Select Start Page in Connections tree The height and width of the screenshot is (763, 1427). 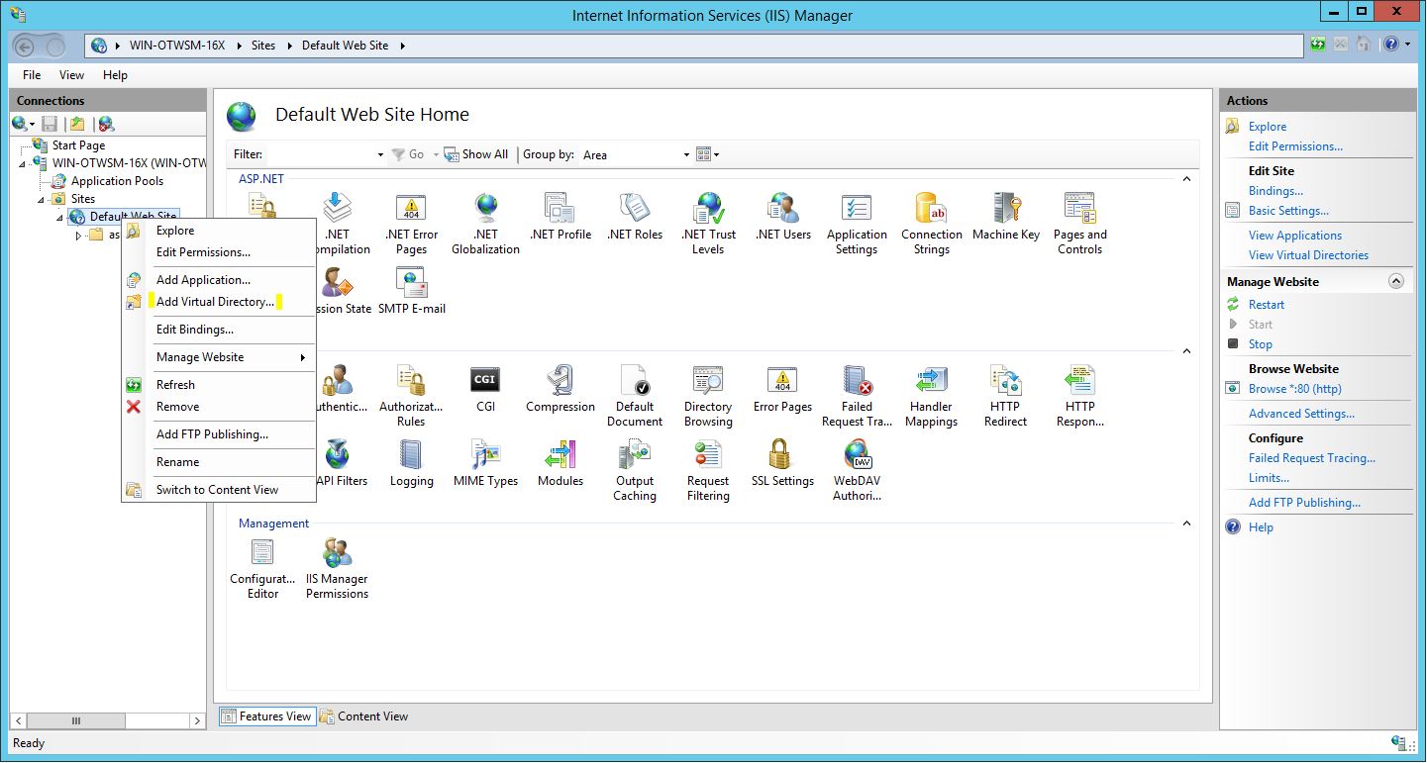[78, 145]
